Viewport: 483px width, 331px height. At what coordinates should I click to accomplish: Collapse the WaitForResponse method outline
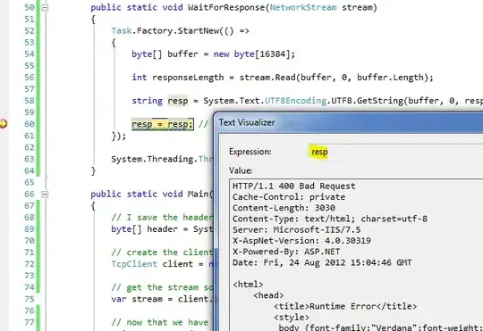[x=45, y=8]
